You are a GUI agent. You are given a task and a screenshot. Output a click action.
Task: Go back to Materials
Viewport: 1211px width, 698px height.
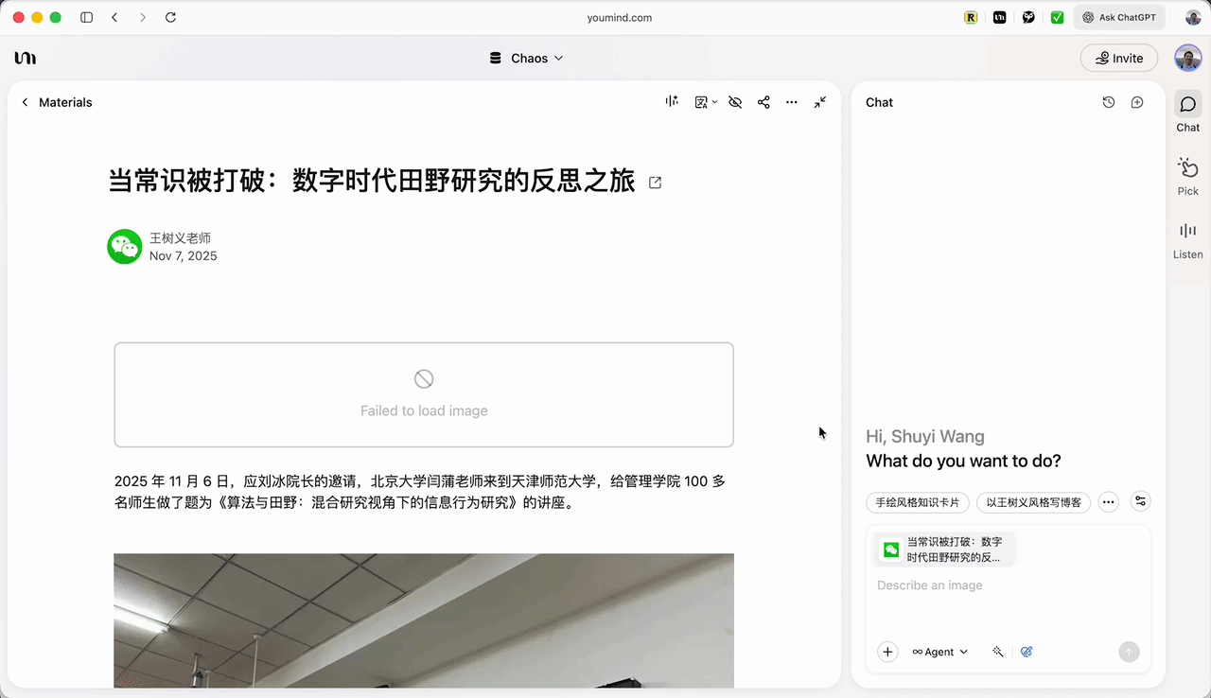[x=56, y=102]
